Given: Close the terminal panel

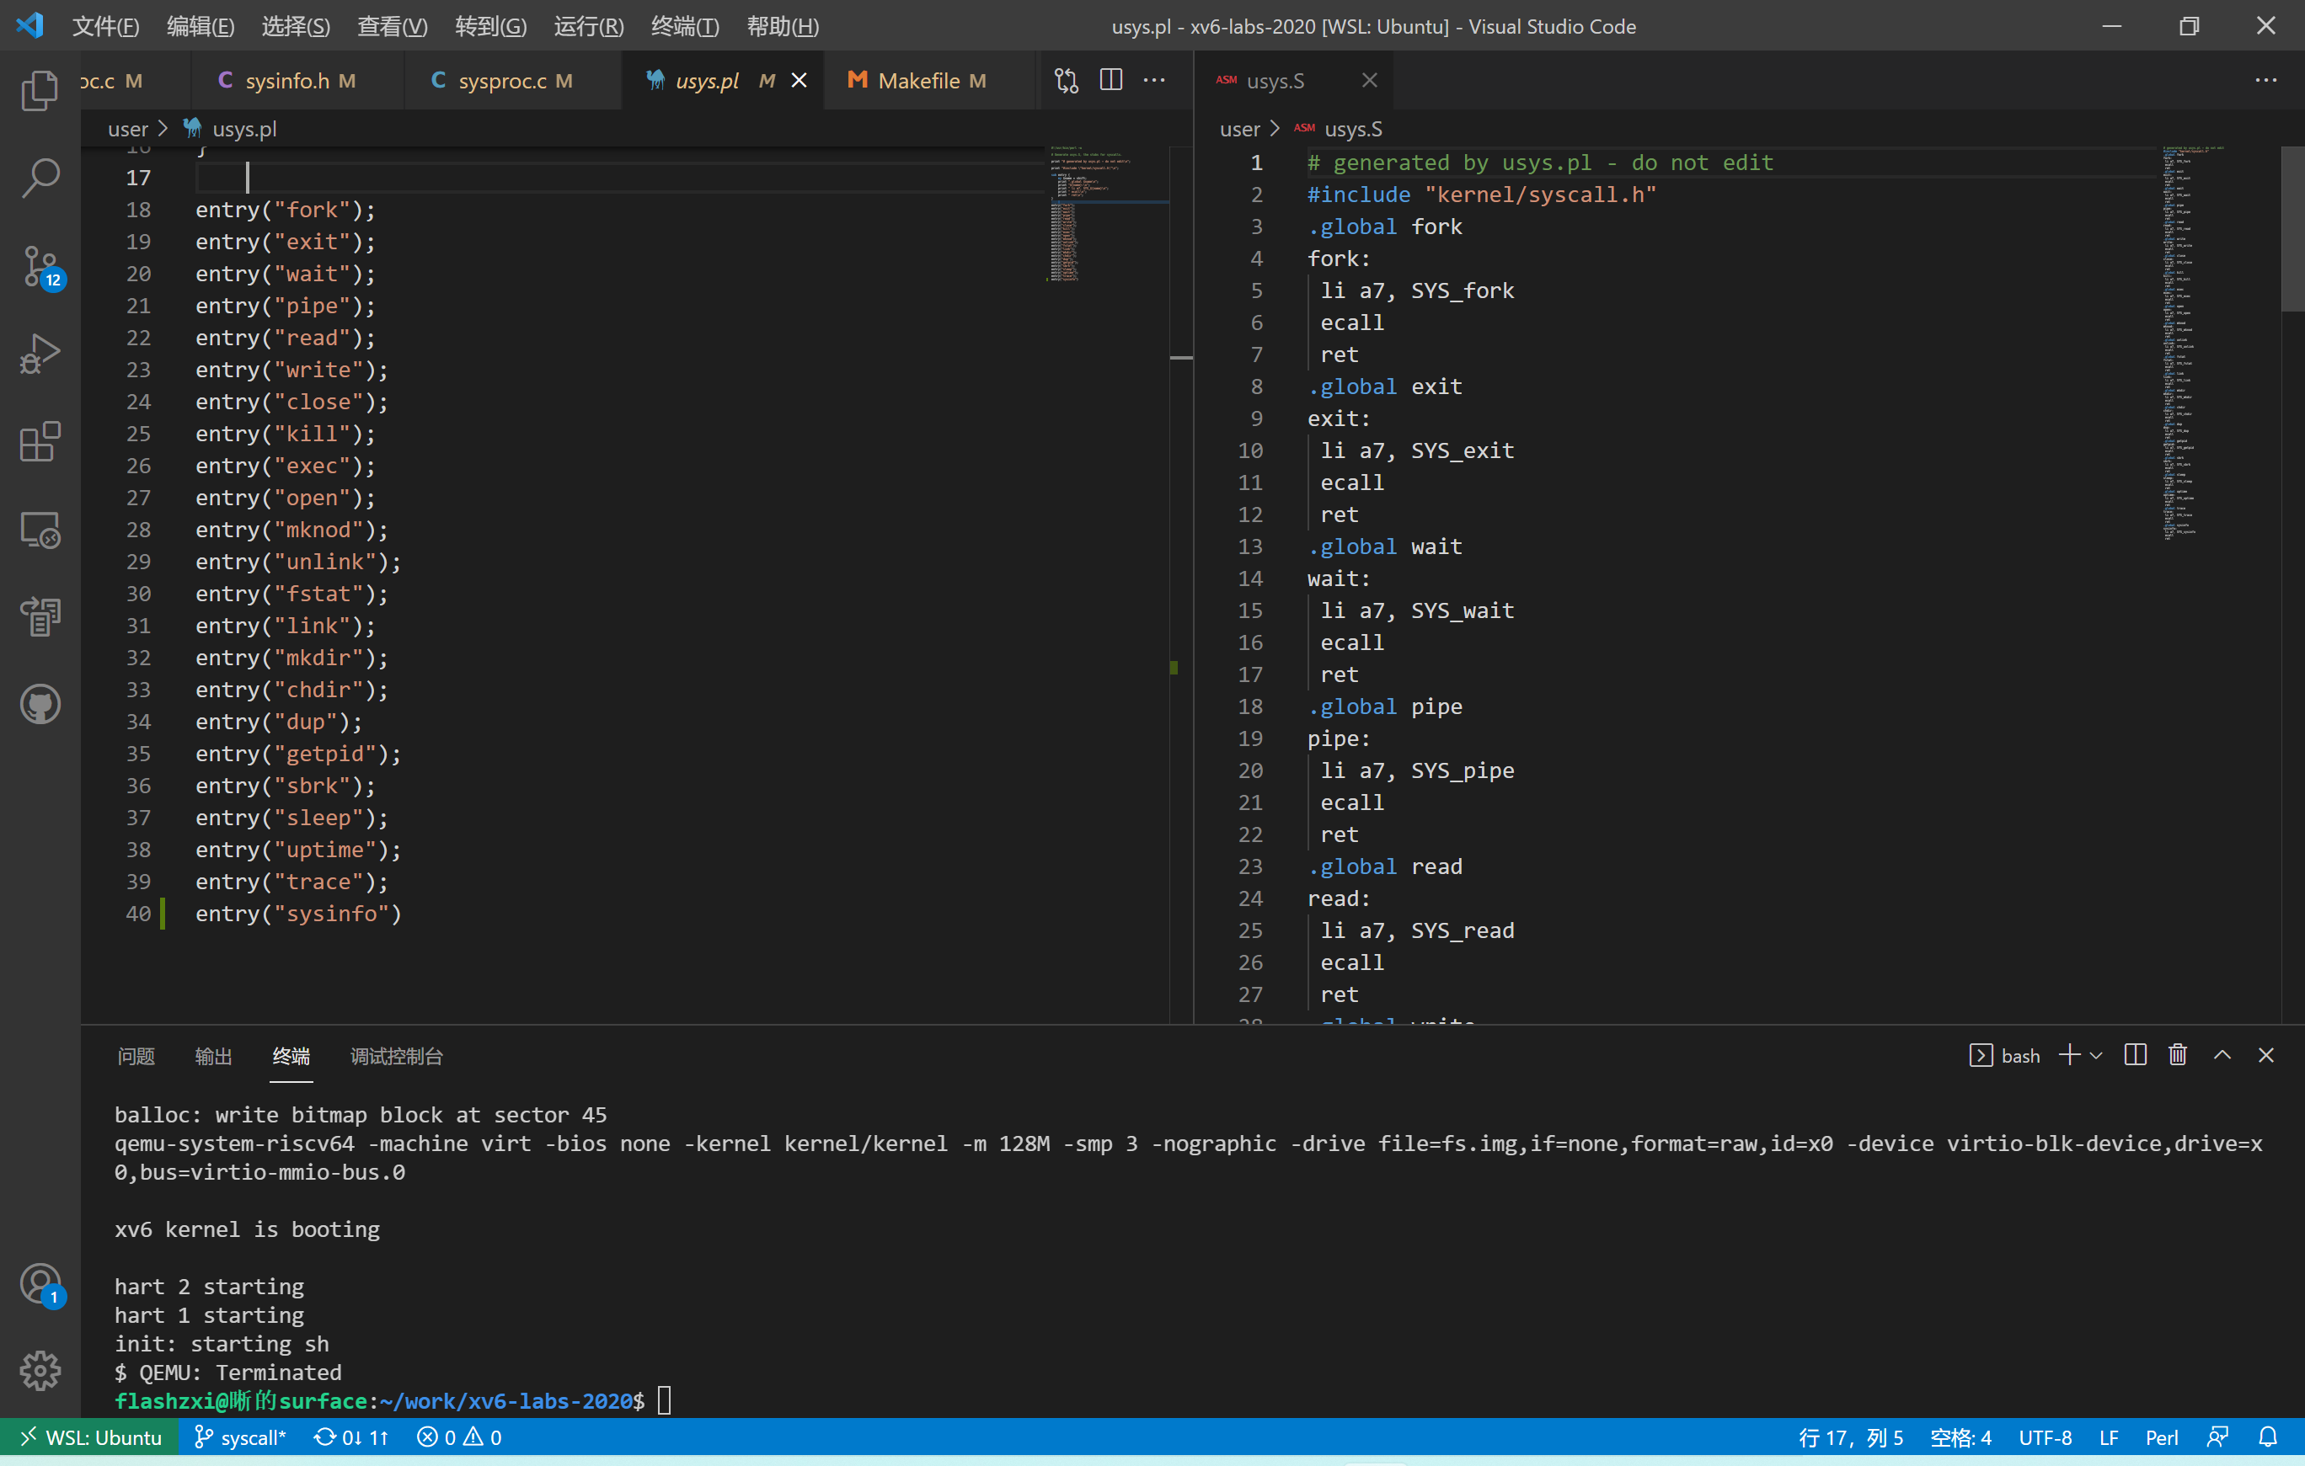Looking at the screenshot, I should 2265,1054.
